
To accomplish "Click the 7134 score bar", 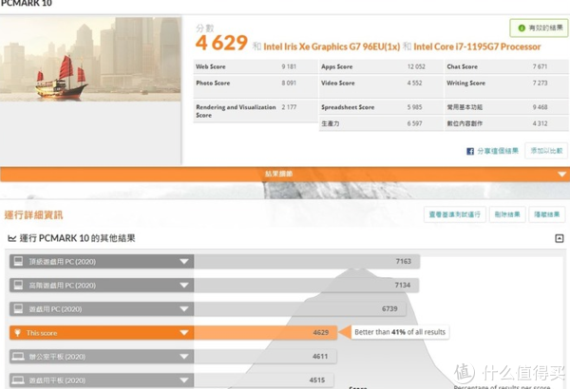I will click(x=306, y=286).
